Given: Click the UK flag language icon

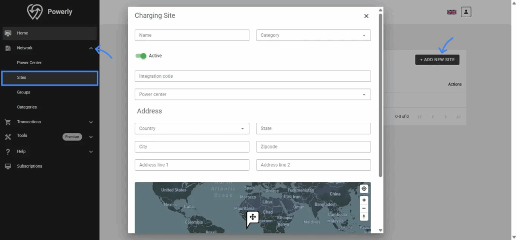Looking at the screenshot, I should [x=451, y=12].
